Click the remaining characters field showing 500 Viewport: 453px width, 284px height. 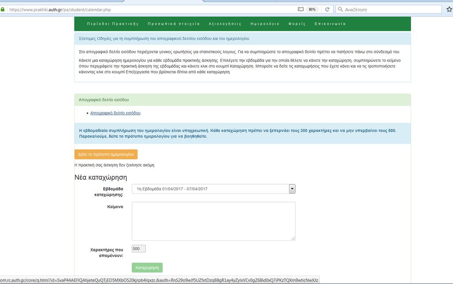coord(138,249)
